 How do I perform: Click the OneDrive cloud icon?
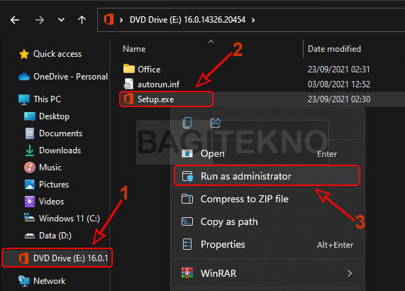point(24,77)
